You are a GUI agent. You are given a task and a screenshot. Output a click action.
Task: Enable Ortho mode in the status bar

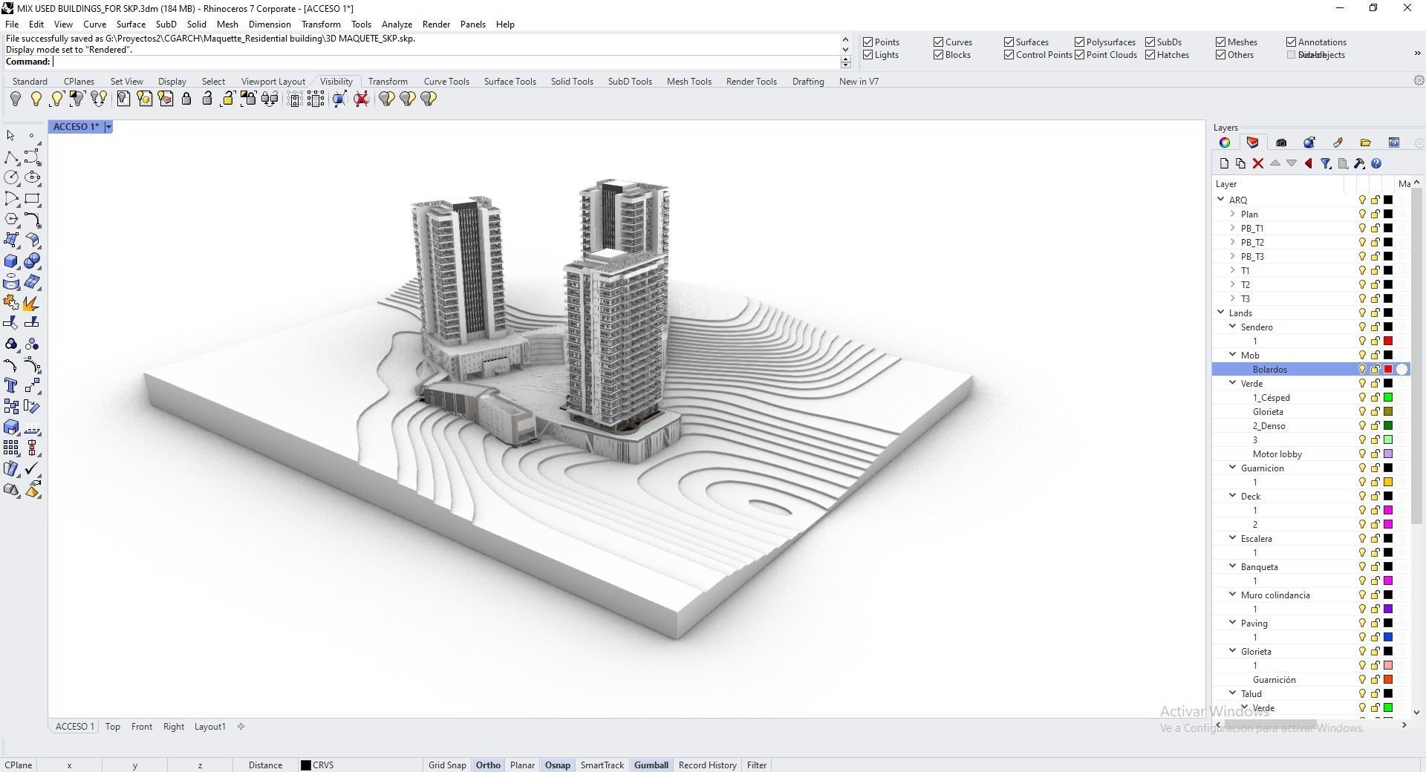(x=487, y=765)
